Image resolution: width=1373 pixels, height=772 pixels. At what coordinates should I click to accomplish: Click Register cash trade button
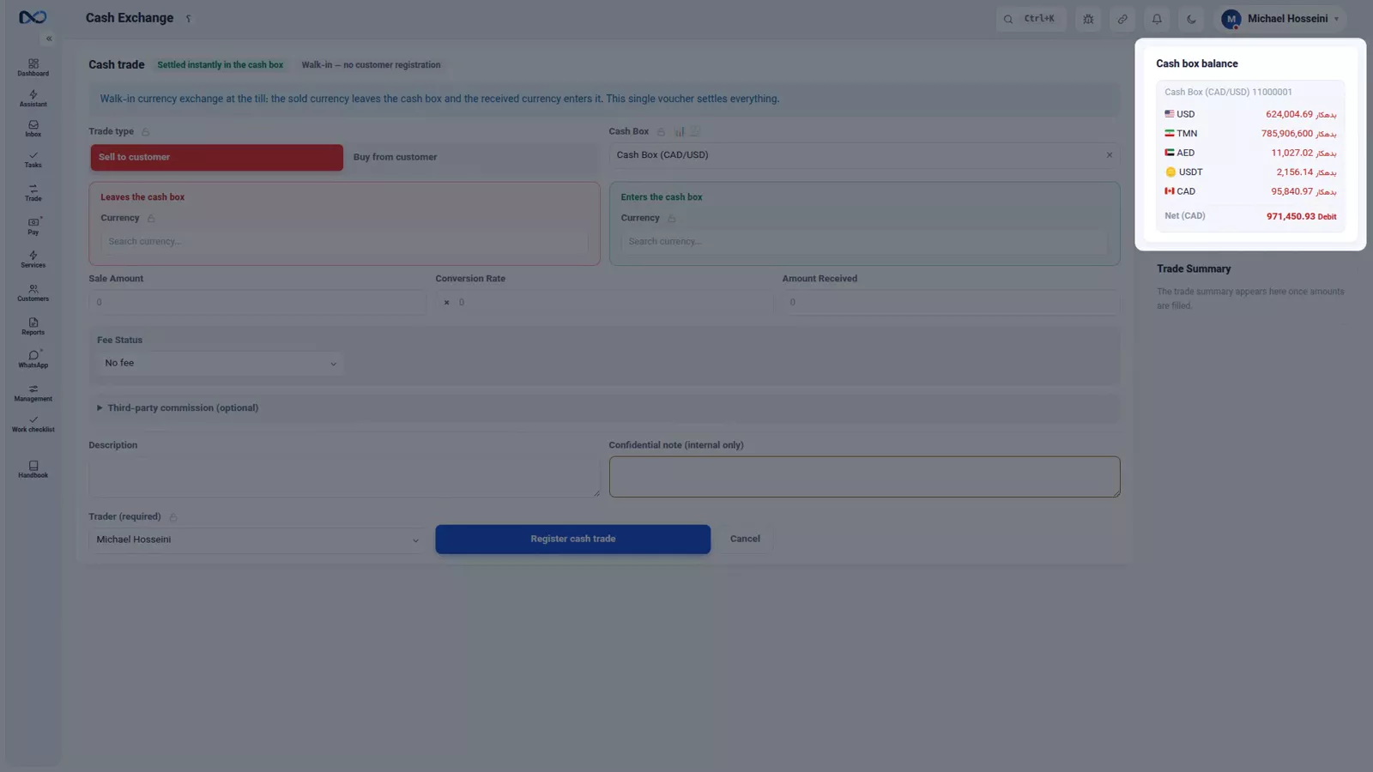(x=572, y=539)
